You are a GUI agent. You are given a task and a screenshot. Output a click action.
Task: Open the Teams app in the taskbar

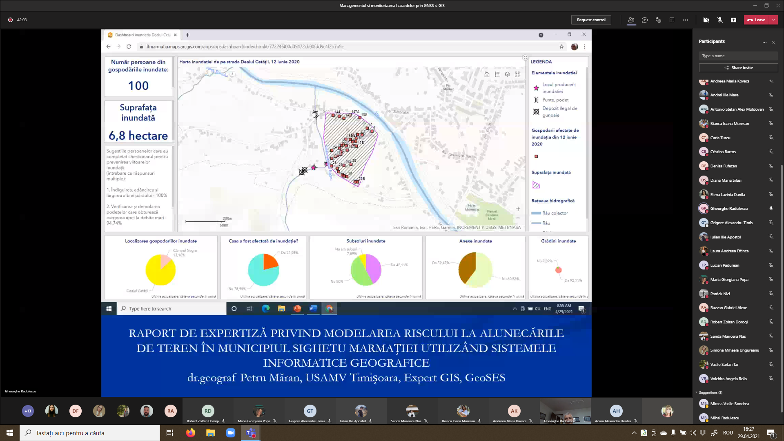point(250,433)
